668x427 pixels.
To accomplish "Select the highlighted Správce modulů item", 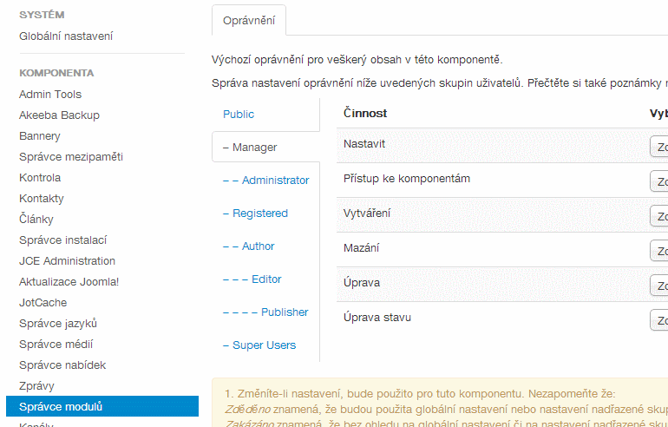I will point(61,407).
